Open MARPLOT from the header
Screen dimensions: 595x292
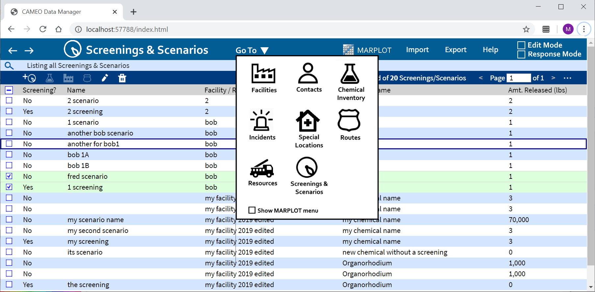pos(374,50)
